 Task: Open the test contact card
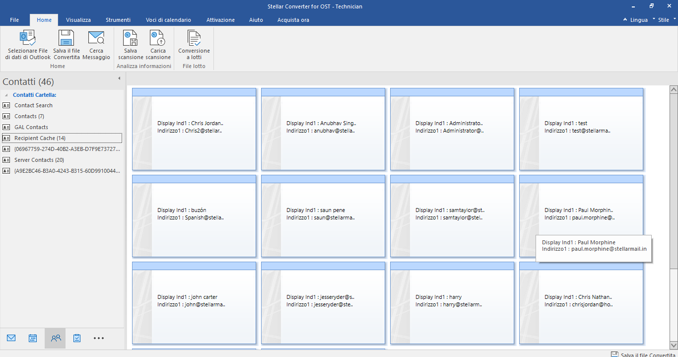pyautogui.click(x=581, y=129)
